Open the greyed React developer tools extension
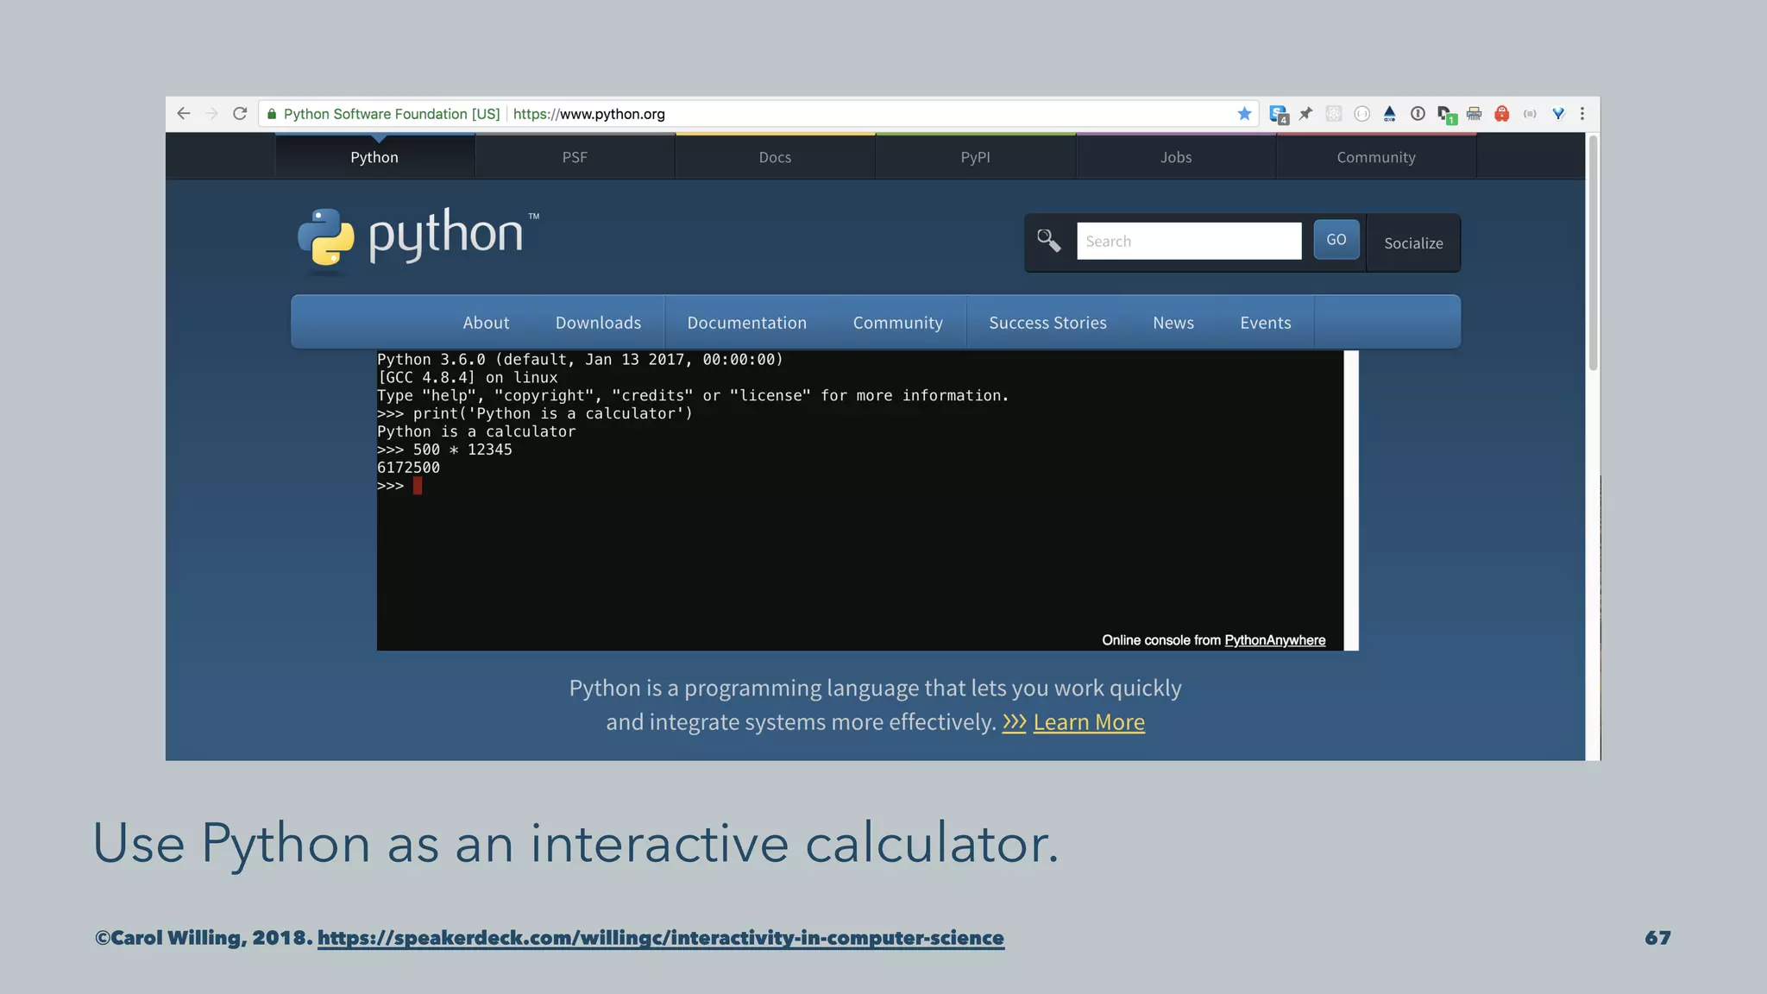The width and height of the screenshot is (1767, 994). (x=1334, y=114)
